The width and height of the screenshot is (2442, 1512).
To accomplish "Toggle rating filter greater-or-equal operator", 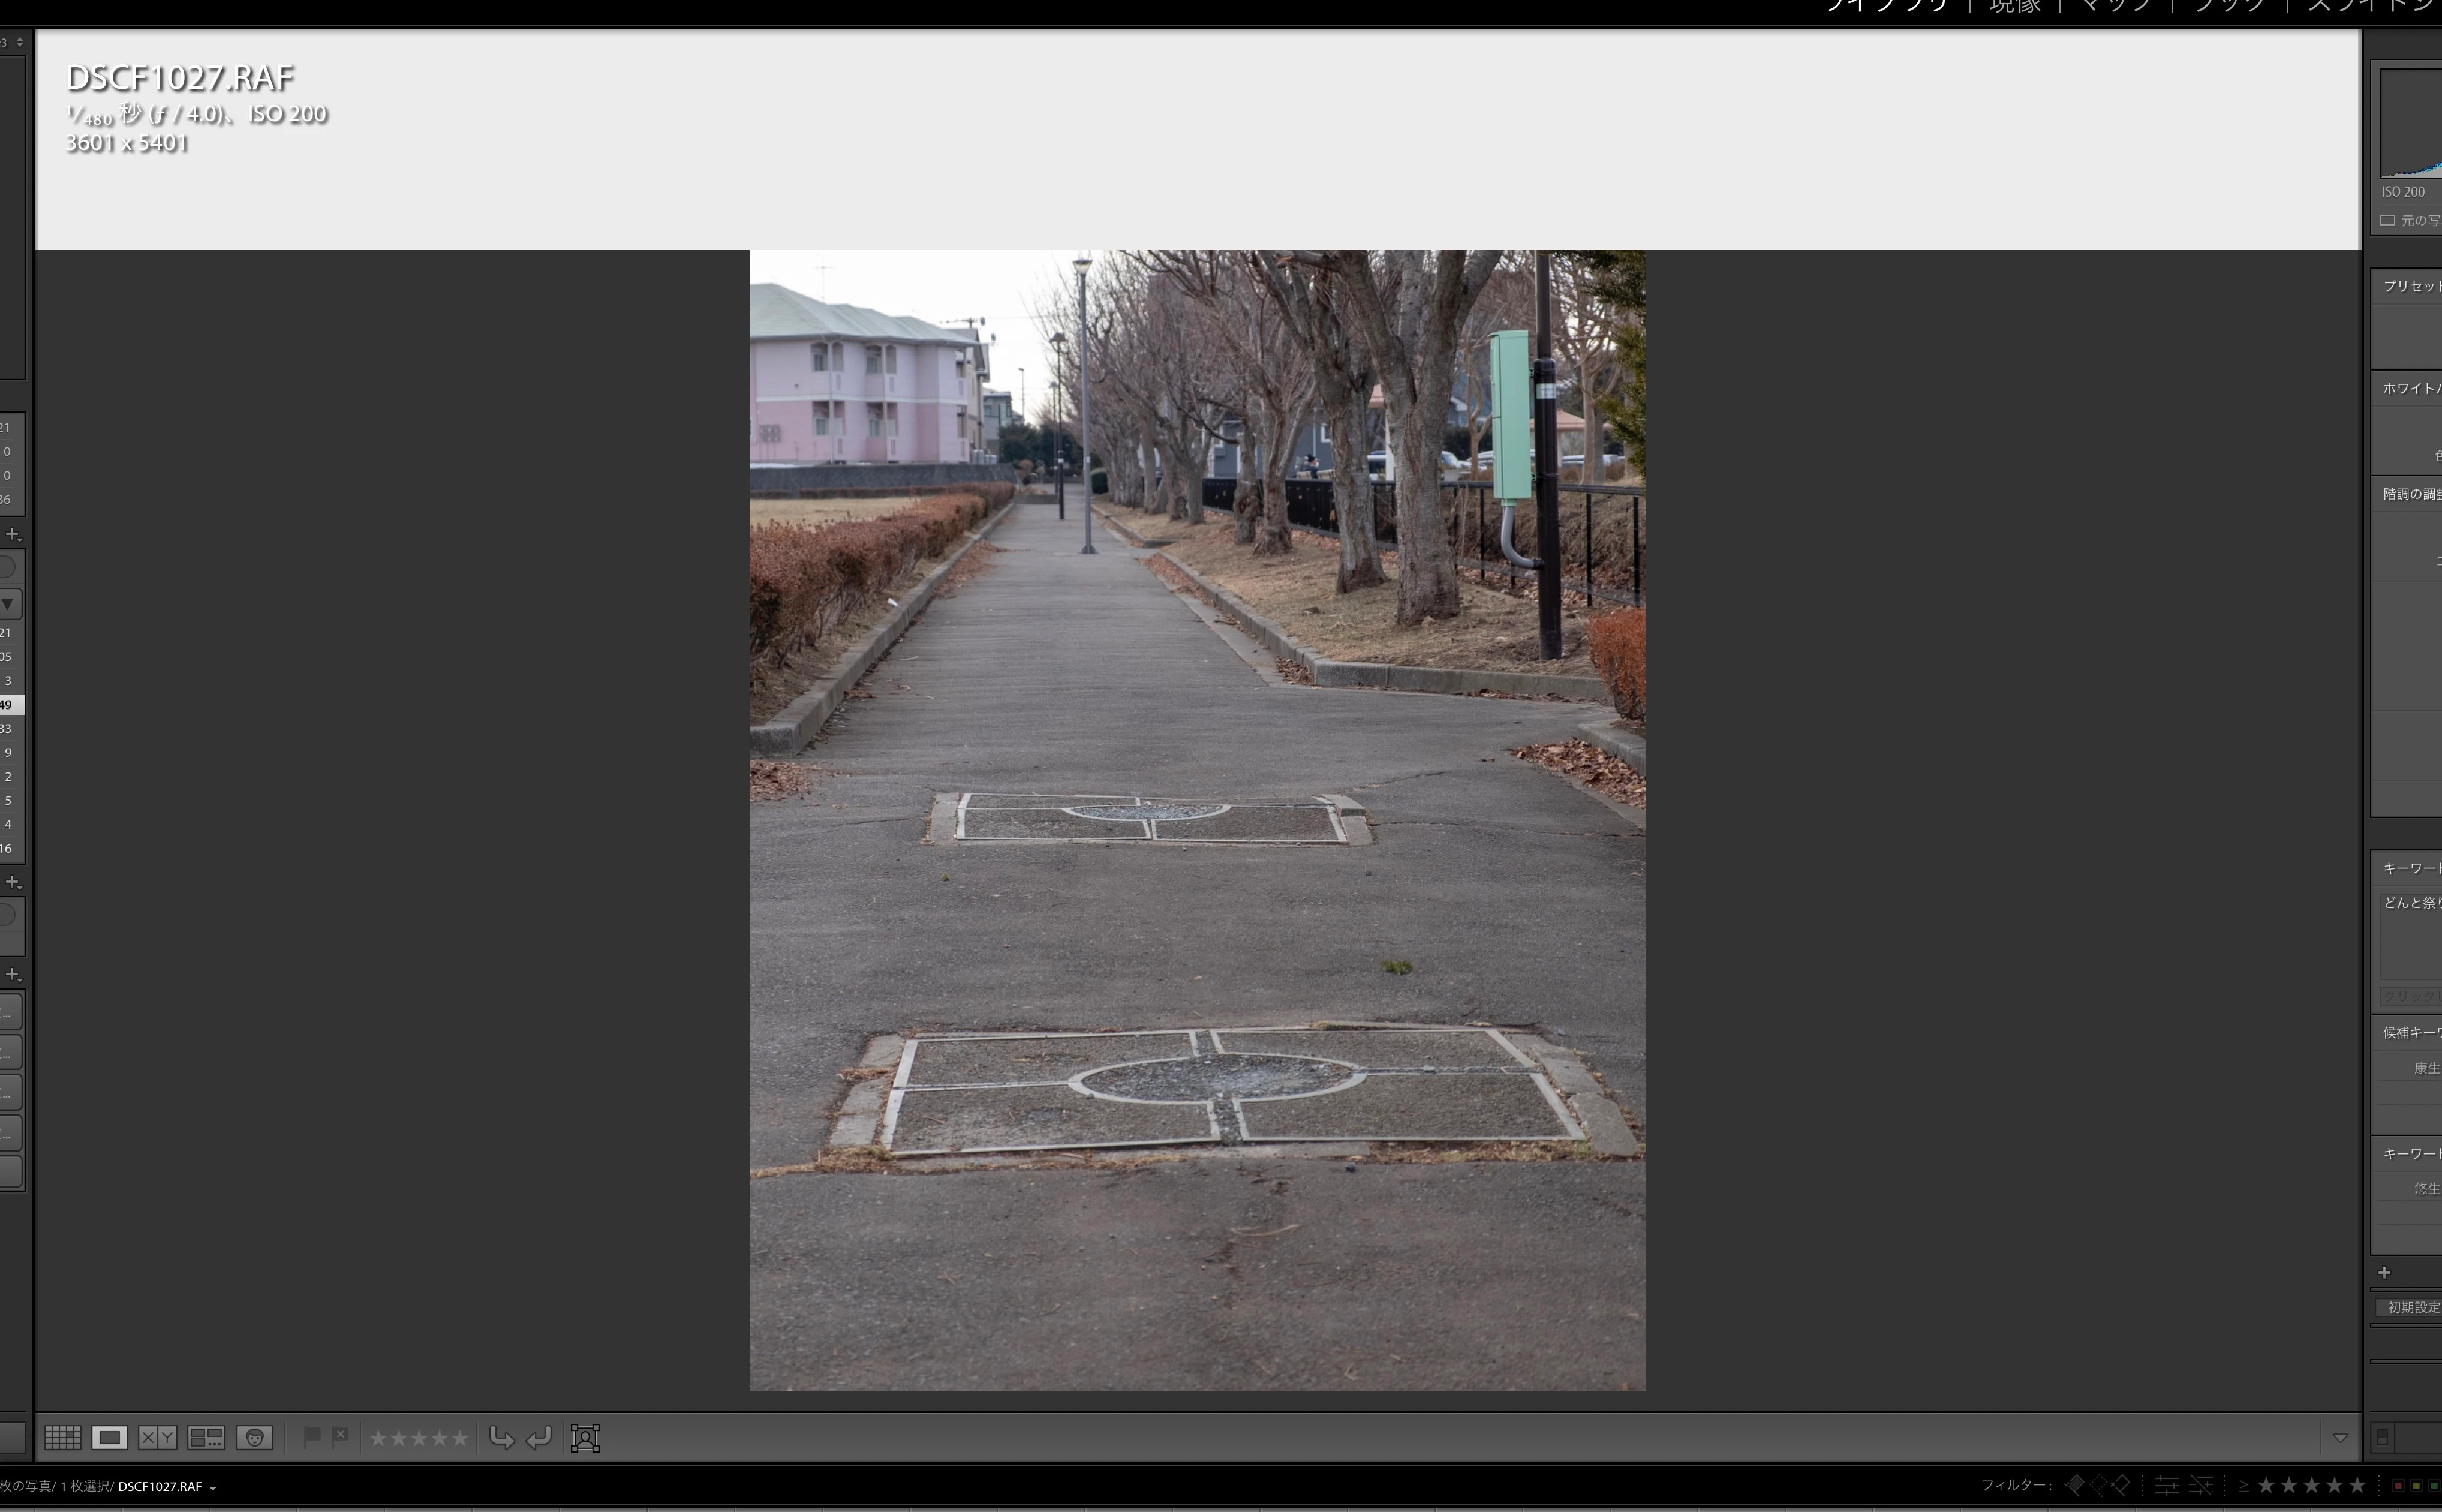I will [2243, 1486].
